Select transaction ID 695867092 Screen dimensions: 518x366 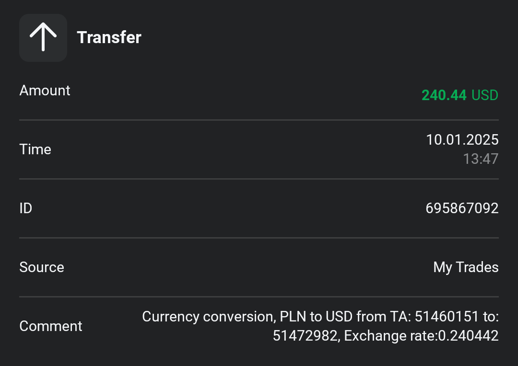click(462, 208)
